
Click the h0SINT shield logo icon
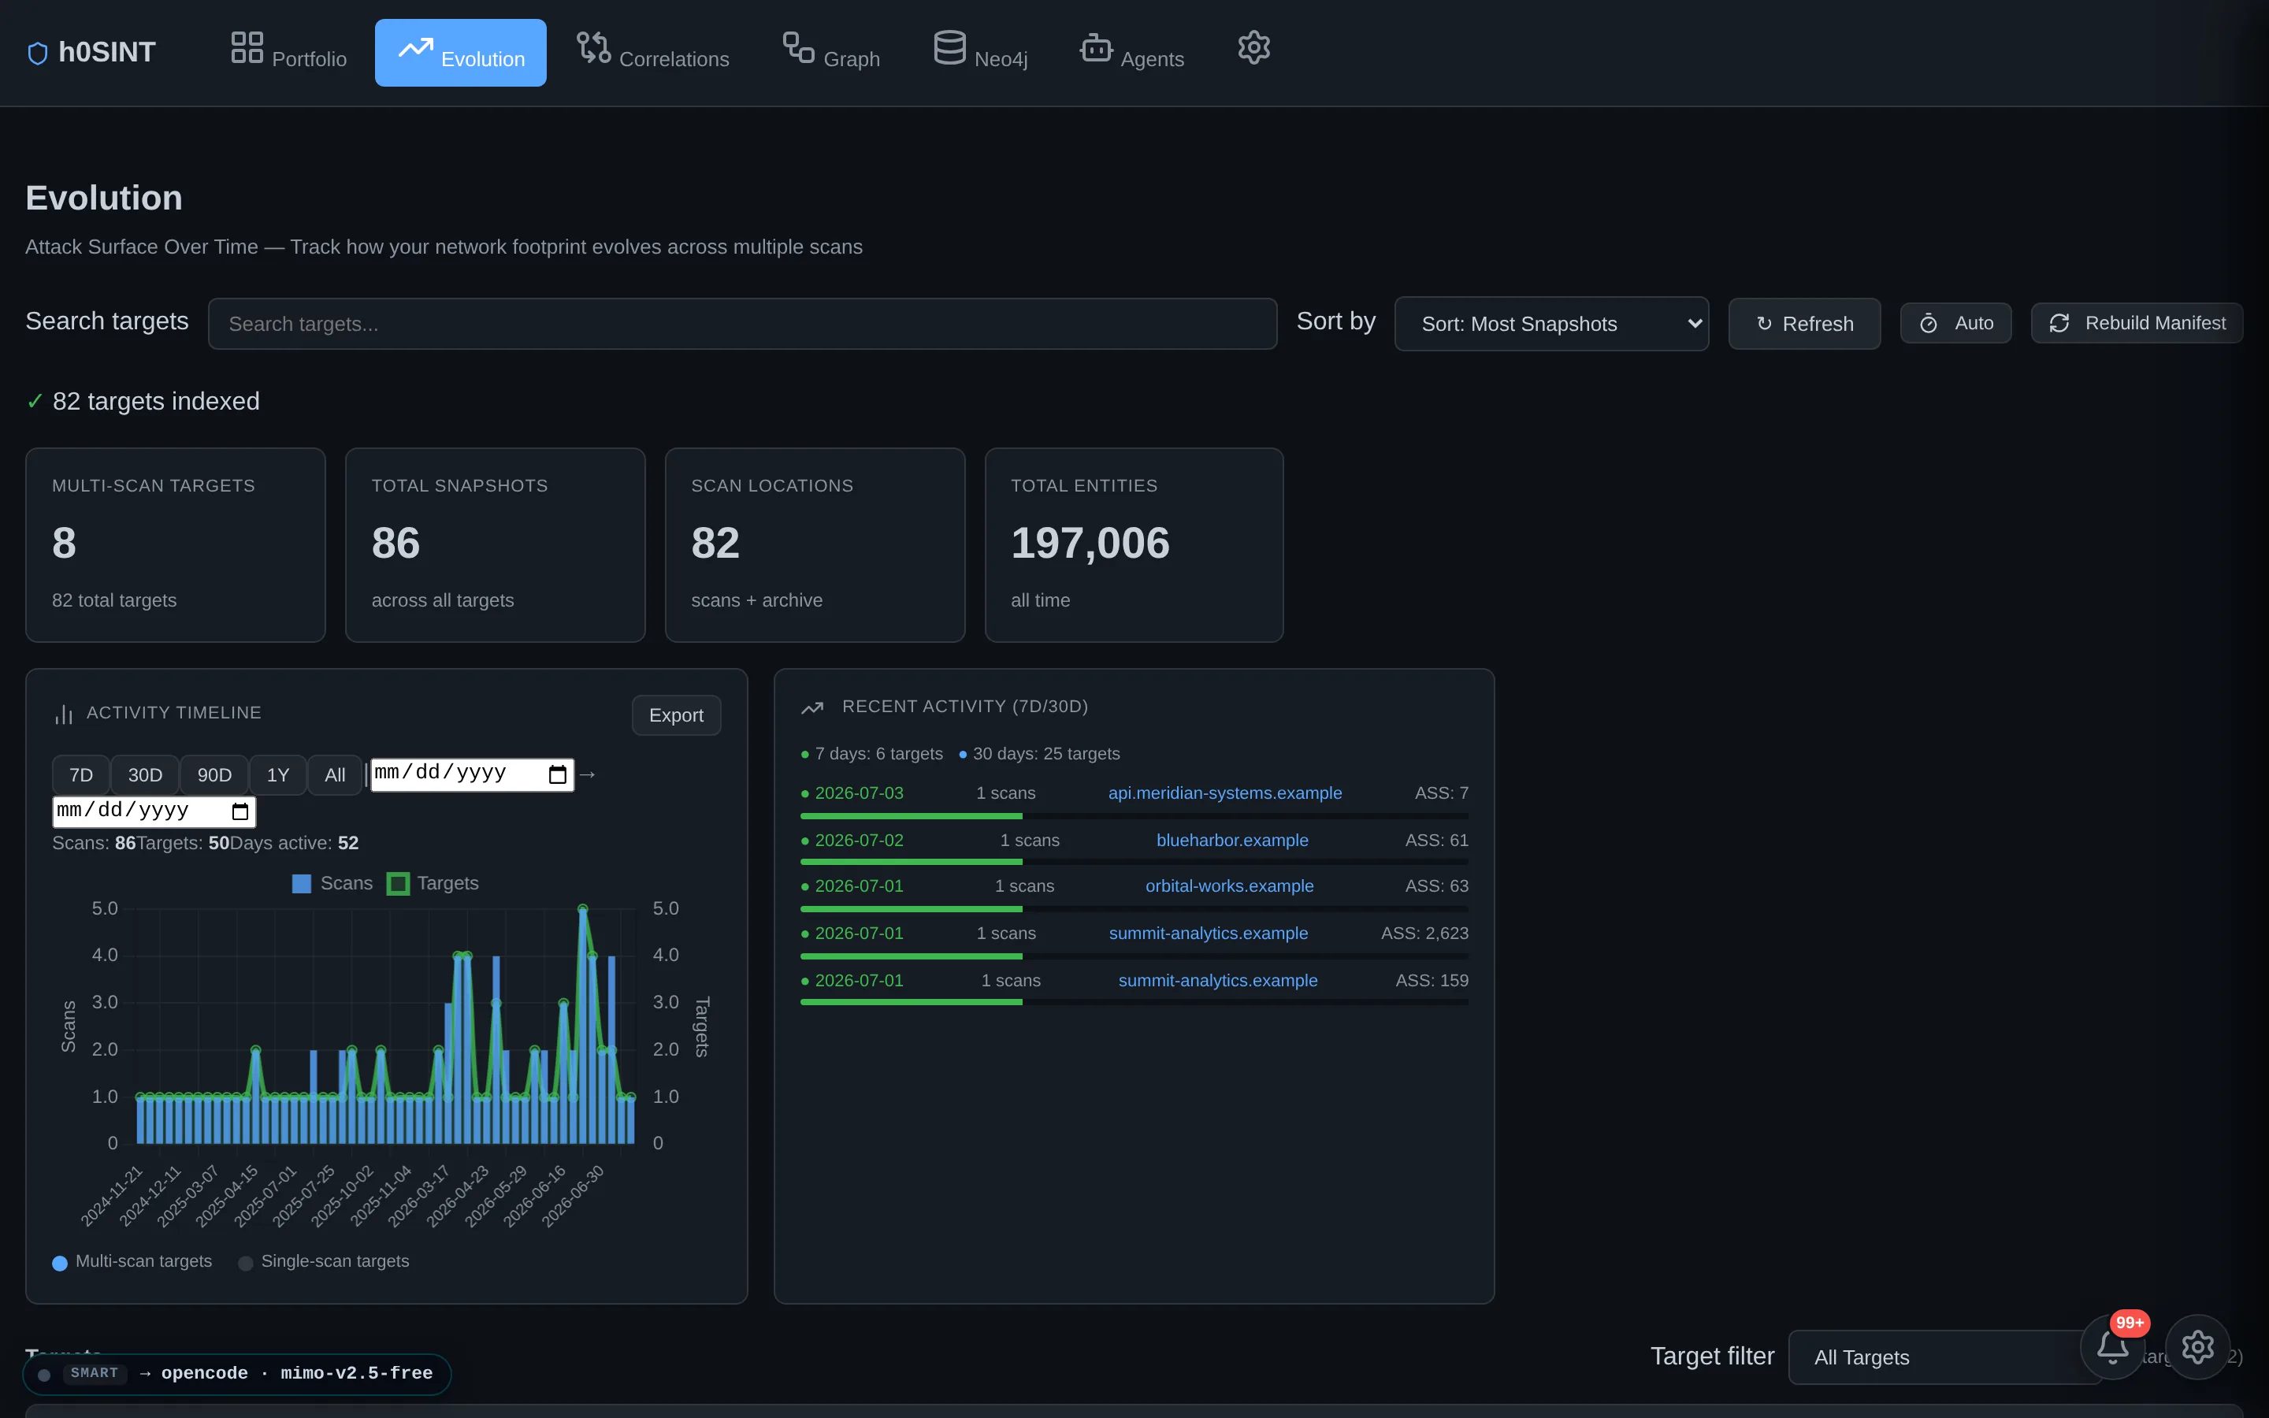(38, 54)
